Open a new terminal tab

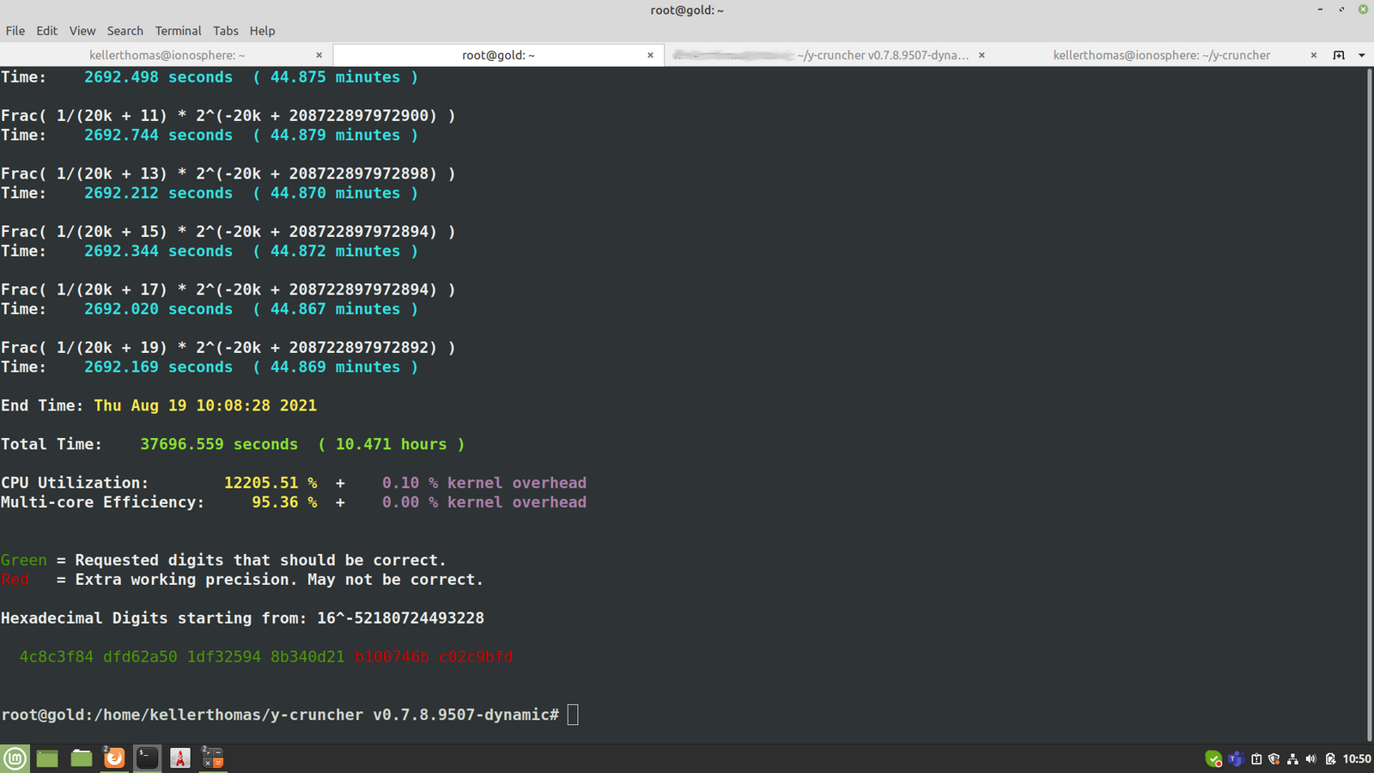[x=1339, y=54]
